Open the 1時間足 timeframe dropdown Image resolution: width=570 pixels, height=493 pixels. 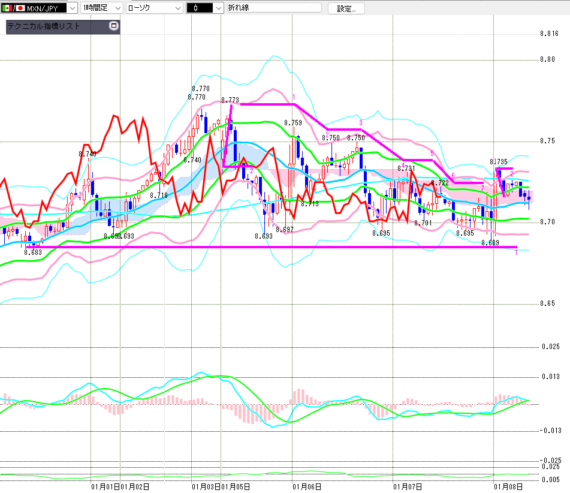[117, 8]
